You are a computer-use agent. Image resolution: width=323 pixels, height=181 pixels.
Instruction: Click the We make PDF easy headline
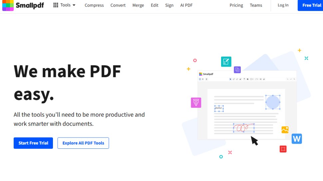tap(67, 83)
